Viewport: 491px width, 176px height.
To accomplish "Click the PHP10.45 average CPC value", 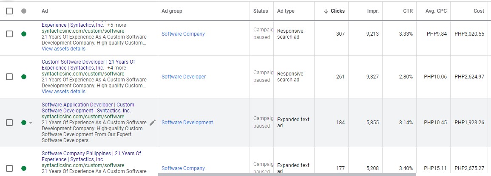I will pyautogui.click(x=436, y=123).
